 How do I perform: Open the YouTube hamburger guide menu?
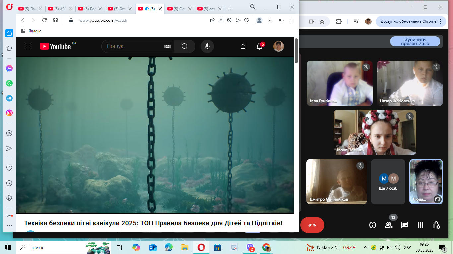point(28,46)
